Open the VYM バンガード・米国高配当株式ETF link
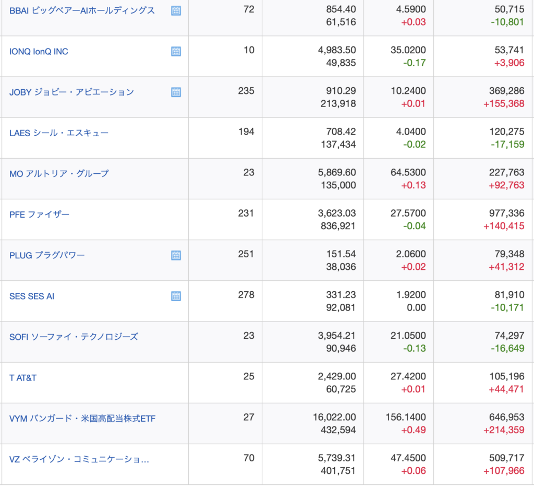The image size is (534, 488). pyautogui.click(x=82, y=418)
